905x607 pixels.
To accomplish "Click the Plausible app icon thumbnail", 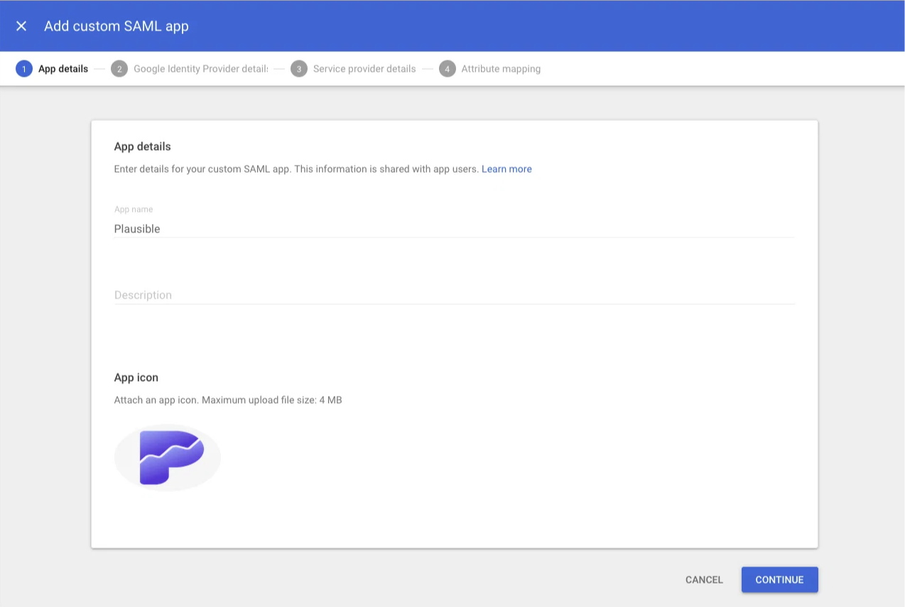I will click(x=168, y=458).
